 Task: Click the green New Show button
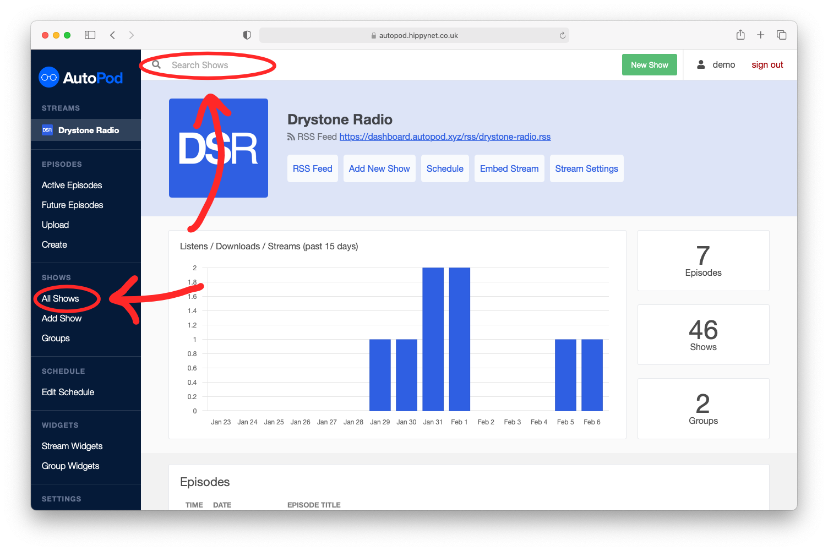click(650, 65)
